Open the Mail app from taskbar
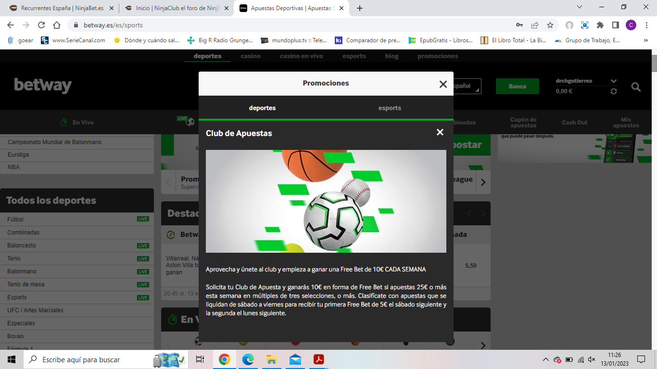 (x=295, y=359)
